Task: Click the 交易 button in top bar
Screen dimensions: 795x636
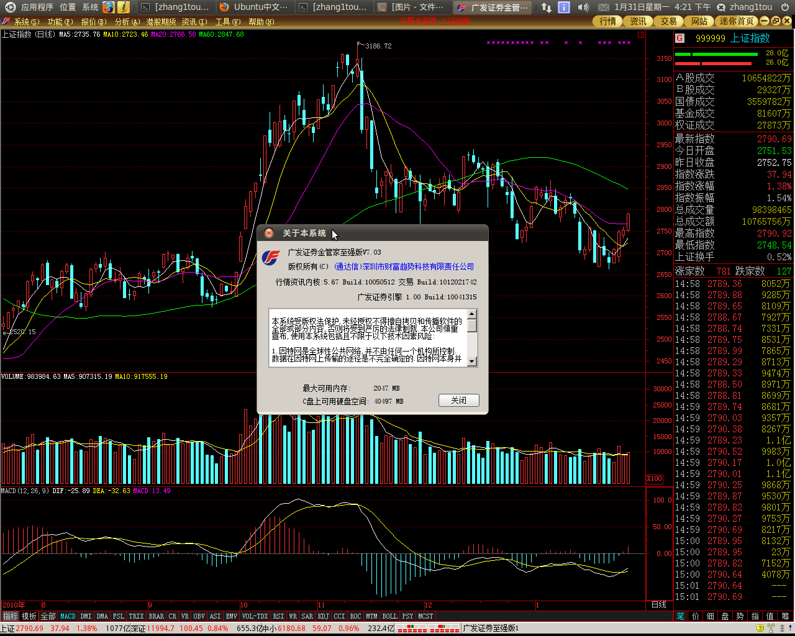Action: (669, 21)
